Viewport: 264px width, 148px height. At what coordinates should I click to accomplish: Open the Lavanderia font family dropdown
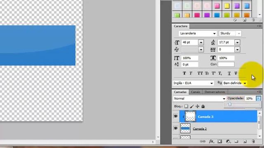tap(214, 33)
